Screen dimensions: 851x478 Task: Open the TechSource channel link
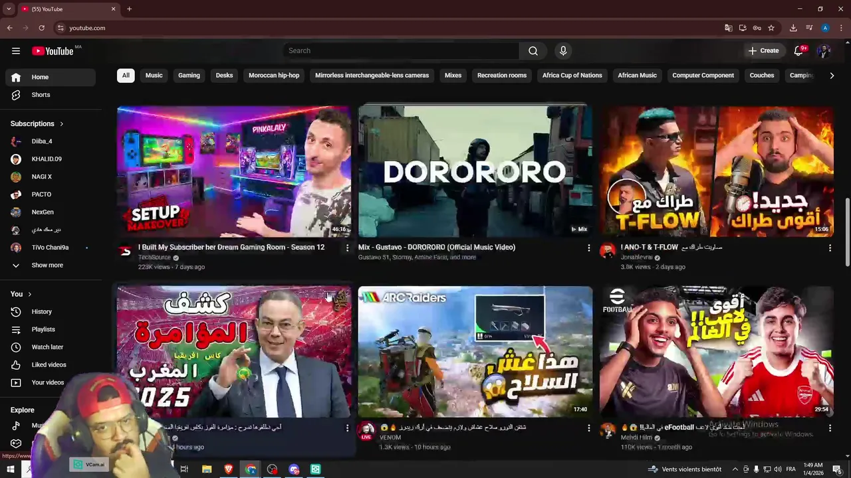click(x=154, y=258)
